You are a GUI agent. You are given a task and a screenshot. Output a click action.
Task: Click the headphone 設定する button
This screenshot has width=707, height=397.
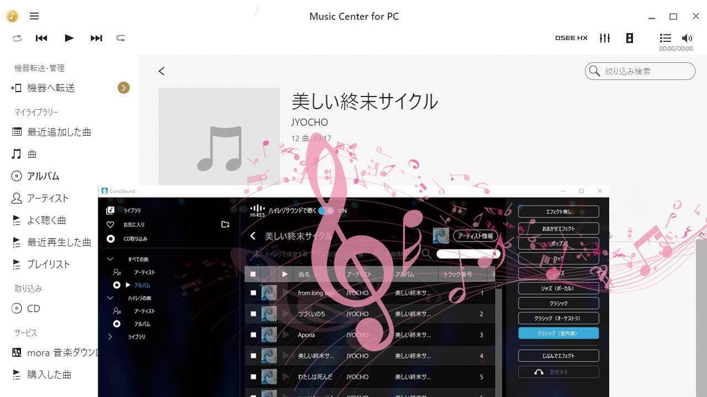tap(558, 372)
